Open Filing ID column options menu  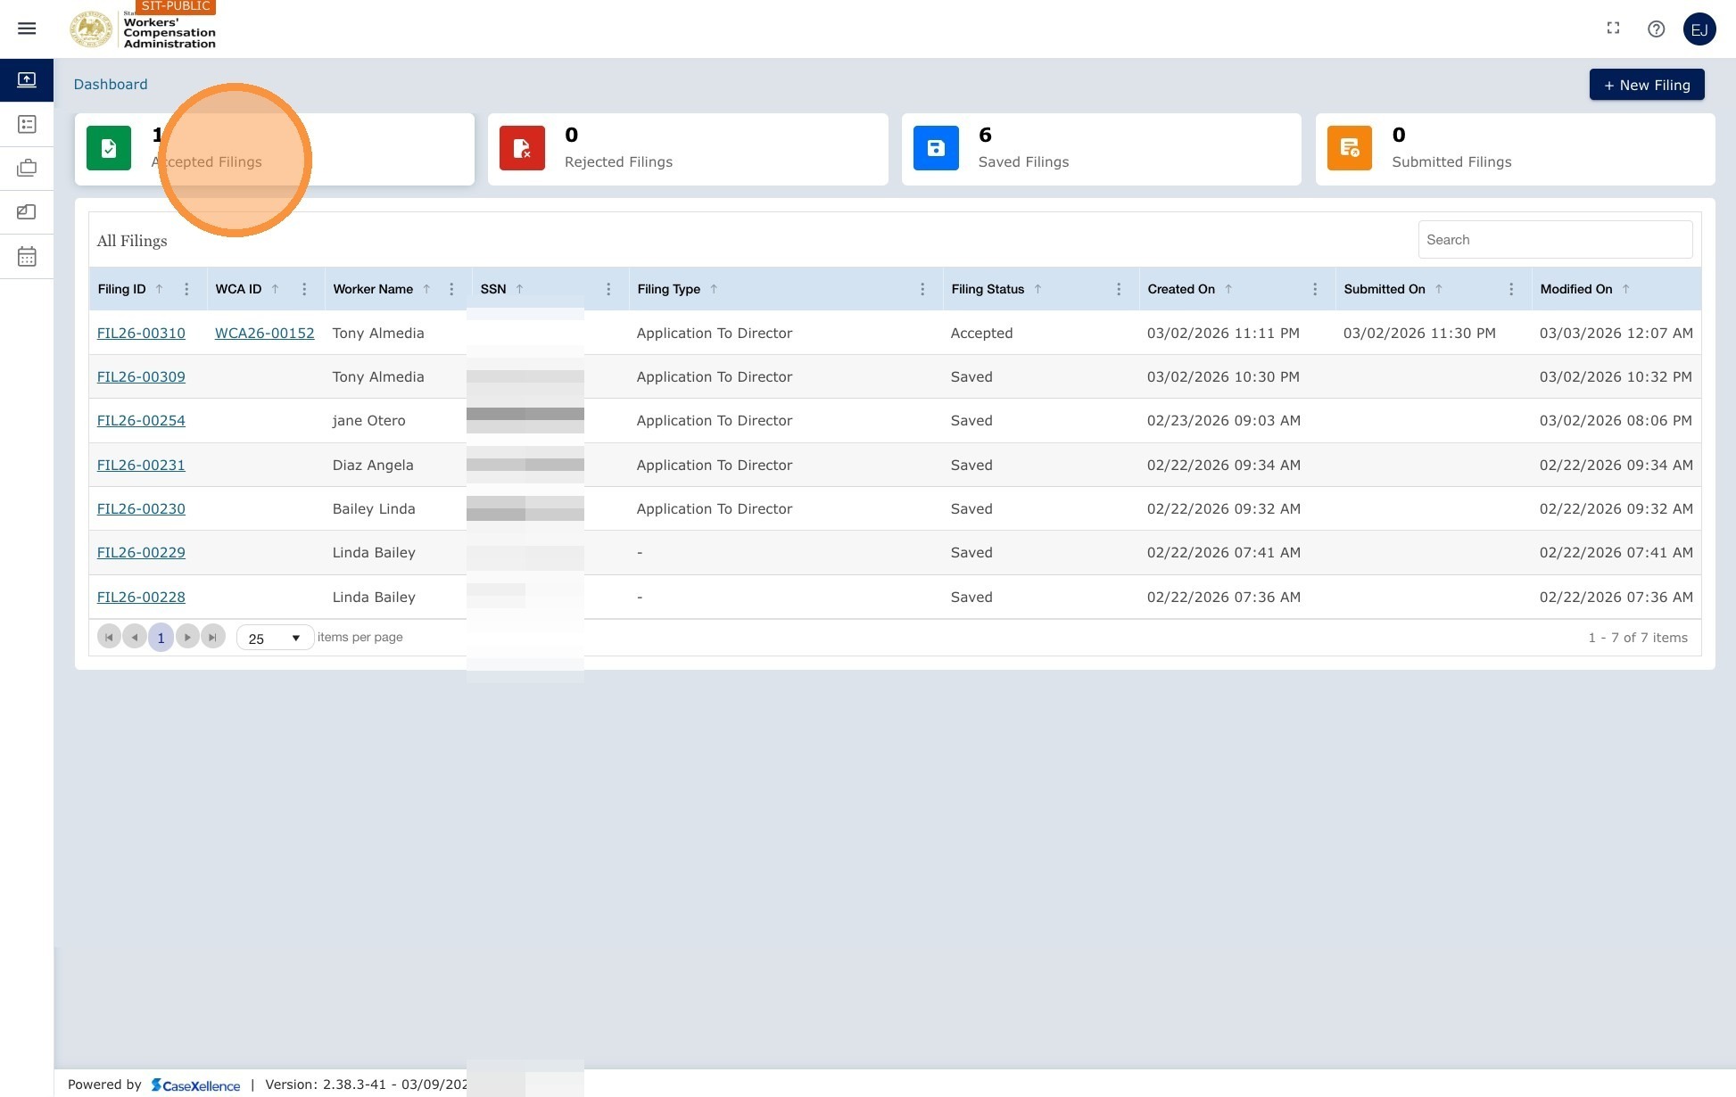point(186,289)
